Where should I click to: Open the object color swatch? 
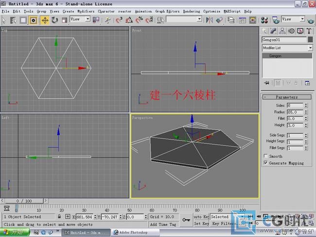310,40
